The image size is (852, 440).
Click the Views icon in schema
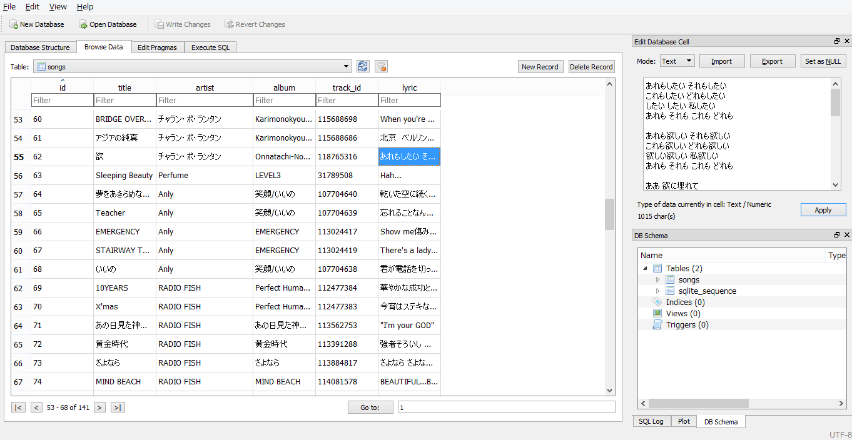[x=657, y=313]
